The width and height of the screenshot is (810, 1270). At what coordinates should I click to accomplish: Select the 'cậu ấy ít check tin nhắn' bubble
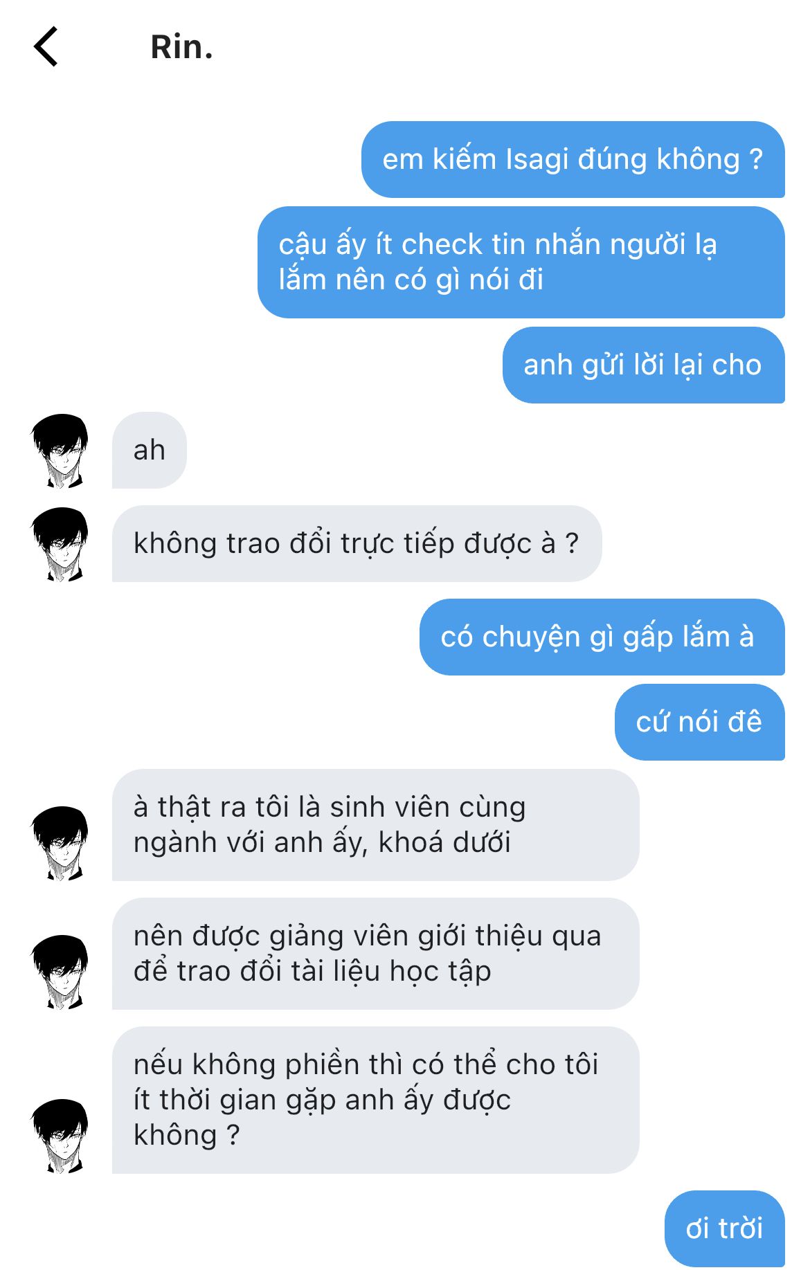pos(521,262)
